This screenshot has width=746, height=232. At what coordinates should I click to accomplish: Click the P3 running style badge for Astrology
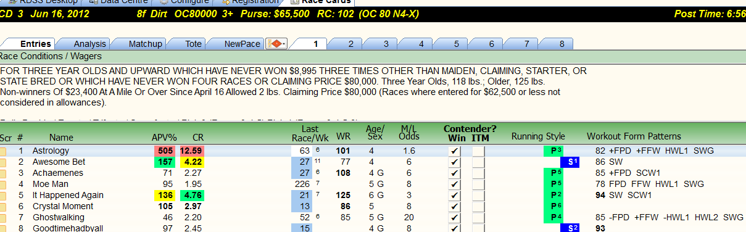[x=553, y=151]
